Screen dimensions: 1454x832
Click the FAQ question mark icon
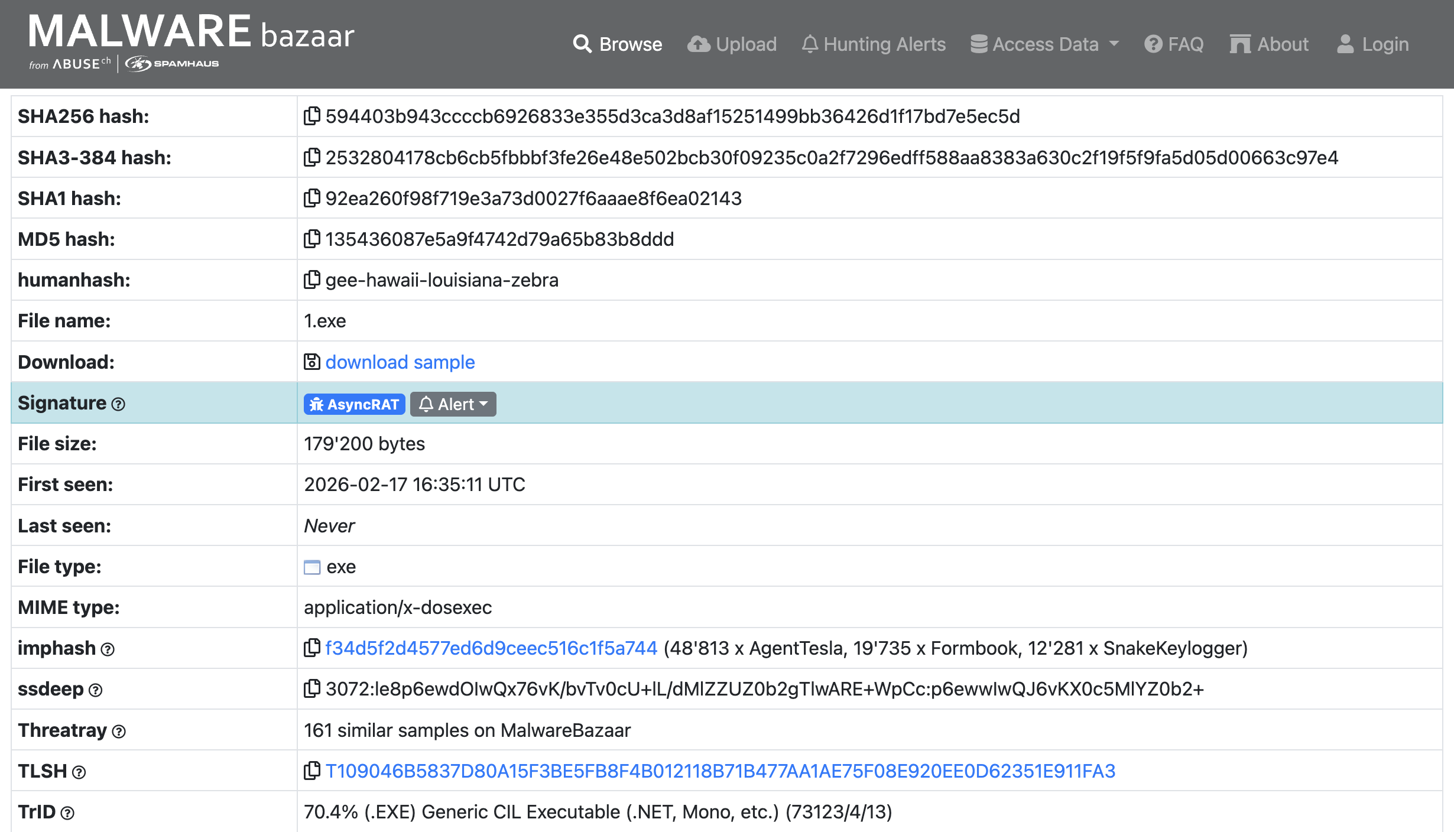[x=1153, y=44]
